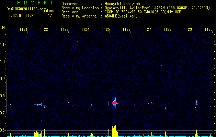Click the 1124 time marker
216x137 pixels.
85,29
